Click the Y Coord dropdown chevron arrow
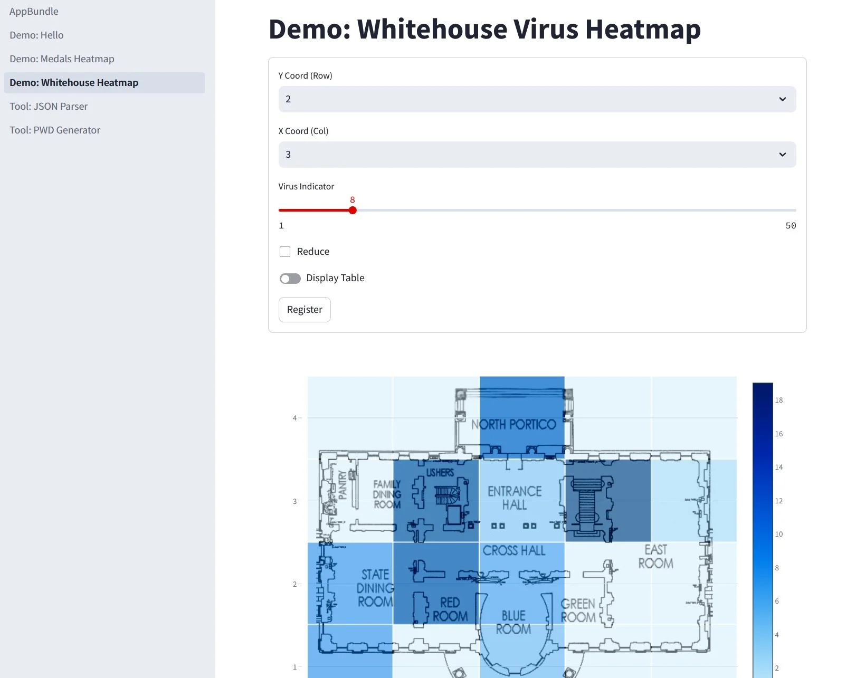The image size is (856, 678). [x=783, y=99]
